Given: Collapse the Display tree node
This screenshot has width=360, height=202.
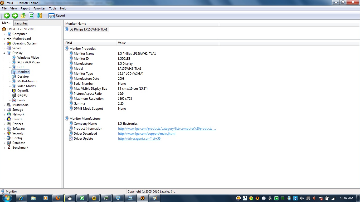Looking at the screenshot, I should (x=4, y=53).
